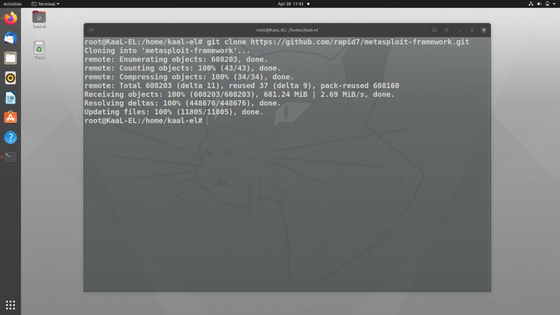Screen dimensions: 560x315
Task: Open new tab button in terminal headerbar
Action: (x=91, y=30)
